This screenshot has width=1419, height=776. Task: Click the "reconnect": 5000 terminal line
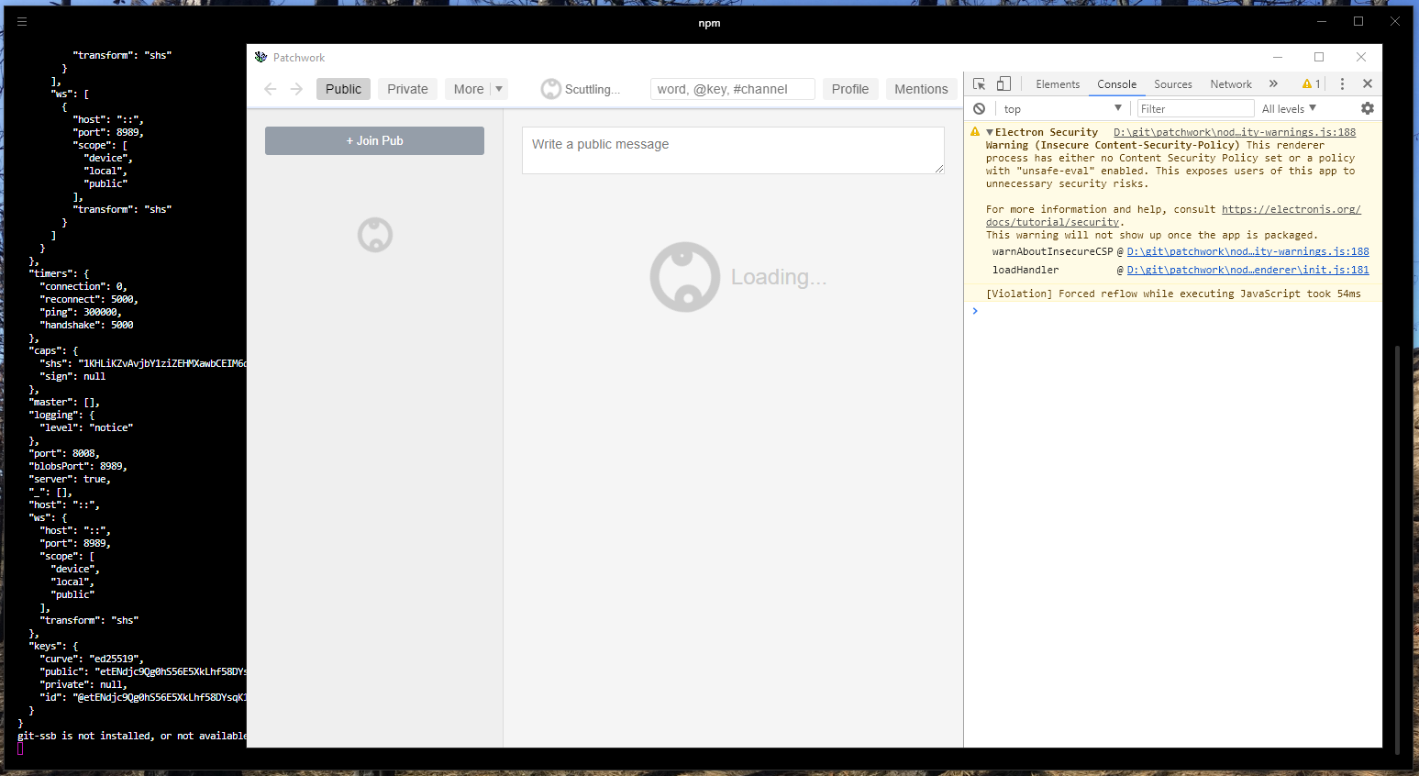[89, 299]
